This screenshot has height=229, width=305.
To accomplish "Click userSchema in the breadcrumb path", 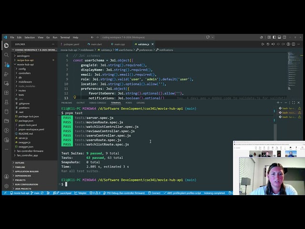I will click(x=125, y=50).
